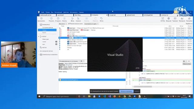The width and height of the screenshot is (194, 109).
Task: Open the Правка menu
Action: [48, 12]
